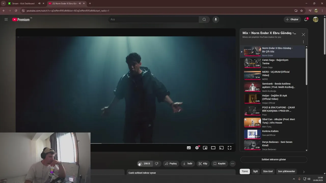Viewport: 326px width, 183px height.
Task: Save the video with Kaydet
Action: [x=219, y=164]
